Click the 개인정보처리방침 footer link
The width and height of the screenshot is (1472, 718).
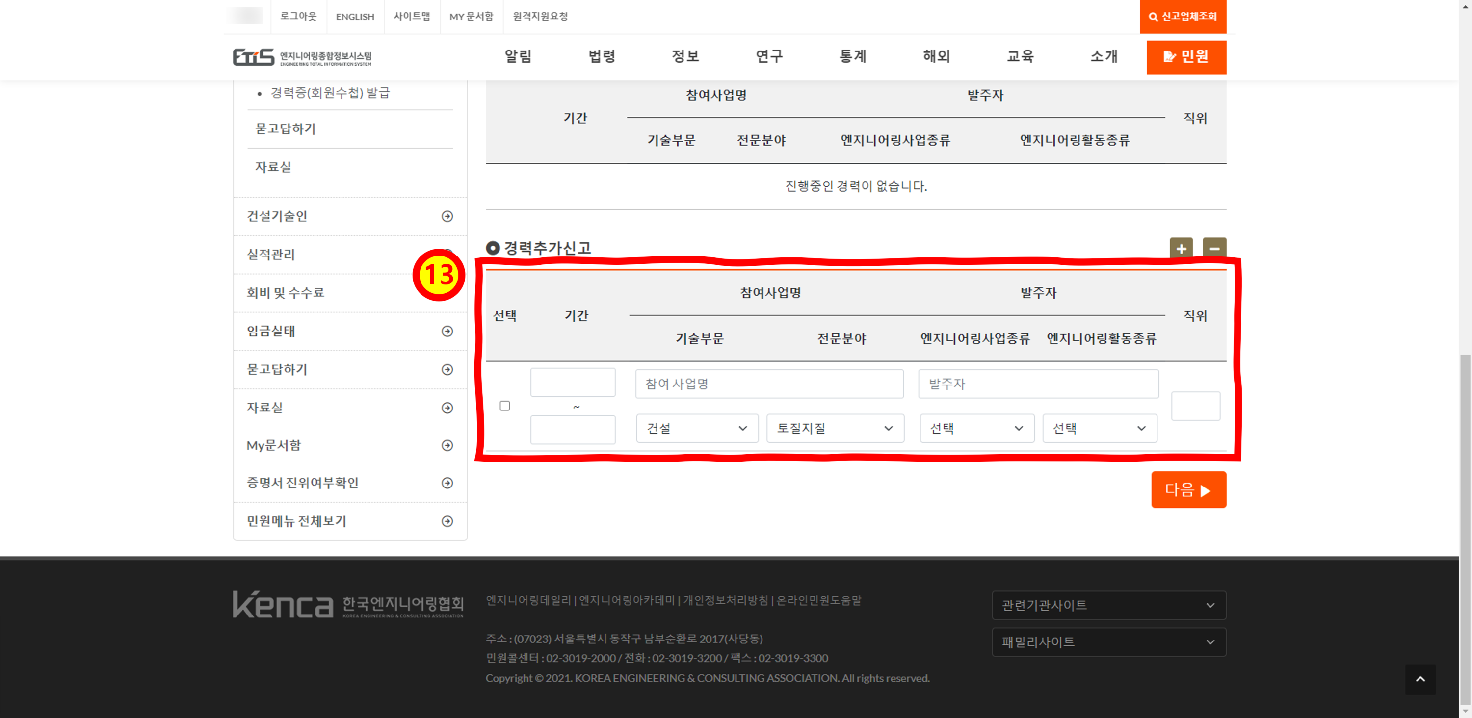725,600
